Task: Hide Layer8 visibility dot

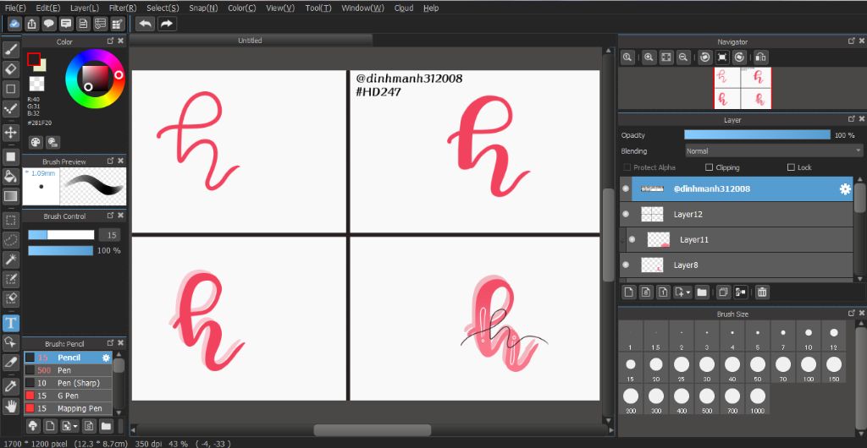Action: (626, 265)
